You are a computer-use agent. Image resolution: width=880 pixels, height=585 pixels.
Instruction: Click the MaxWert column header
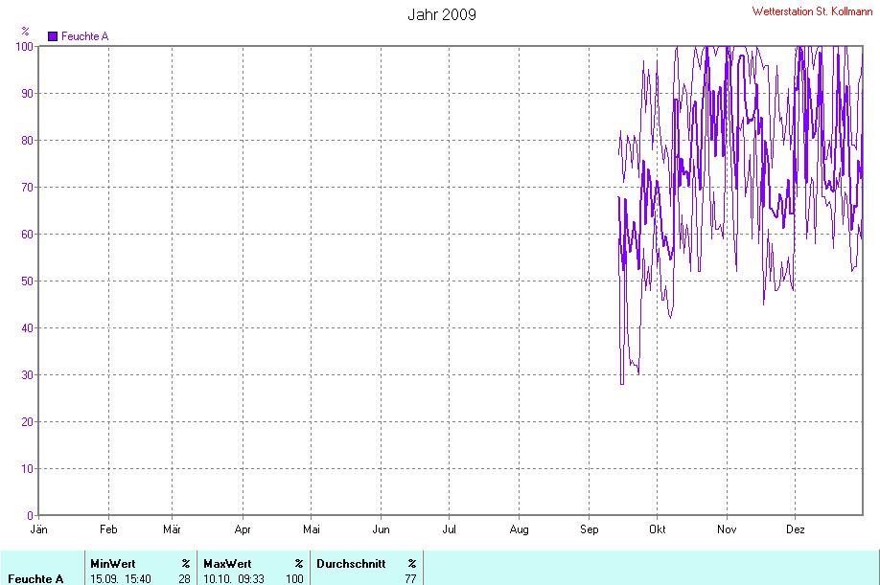tap(227, 564)
